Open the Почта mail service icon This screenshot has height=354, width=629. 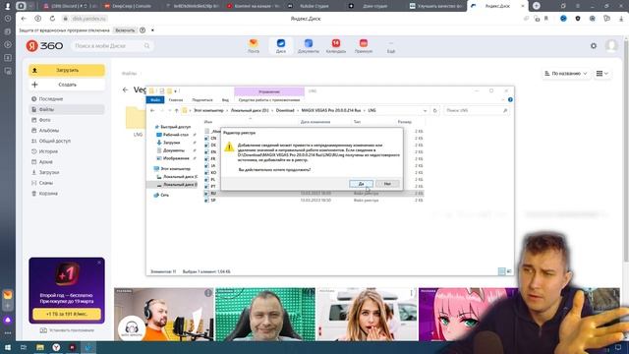[254, 46]
